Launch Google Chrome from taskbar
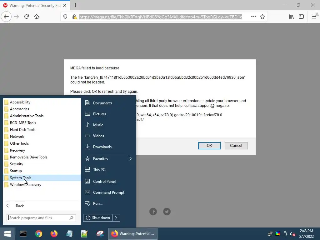 point(38,234)
